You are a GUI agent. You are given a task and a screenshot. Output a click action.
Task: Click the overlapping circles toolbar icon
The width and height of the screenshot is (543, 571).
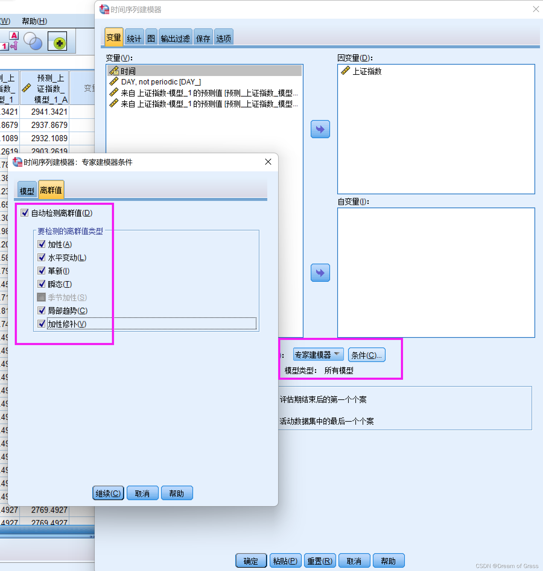[33, 41]
